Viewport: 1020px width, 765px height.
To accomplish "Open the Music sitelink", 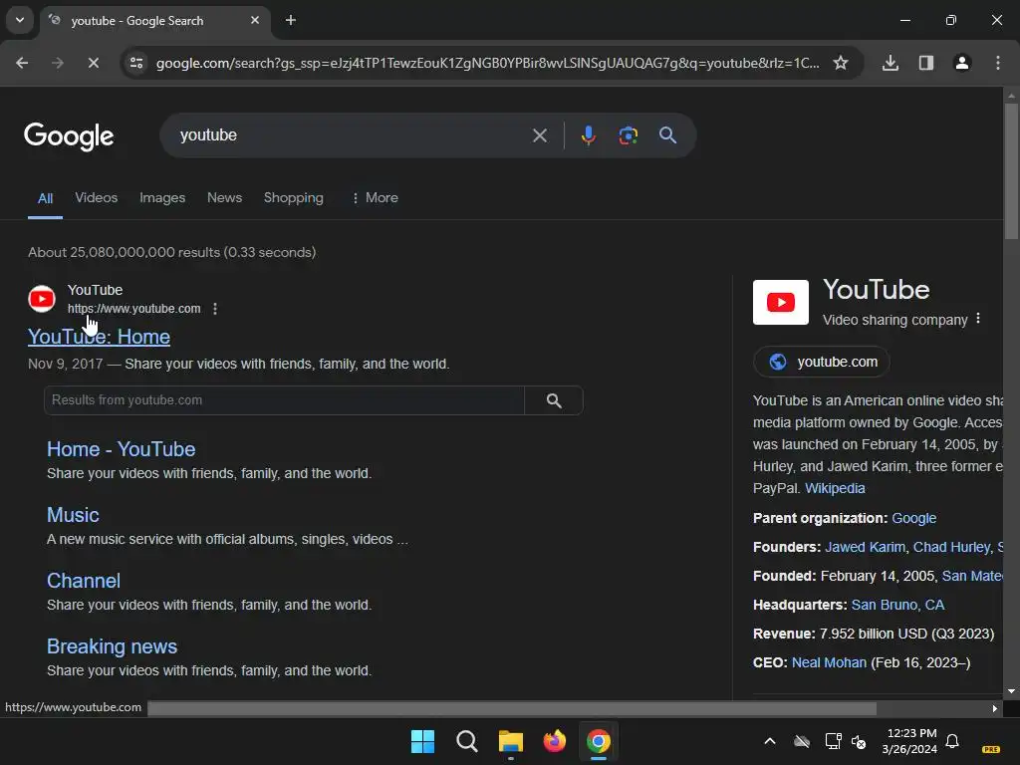I will (x=73, y=515).
